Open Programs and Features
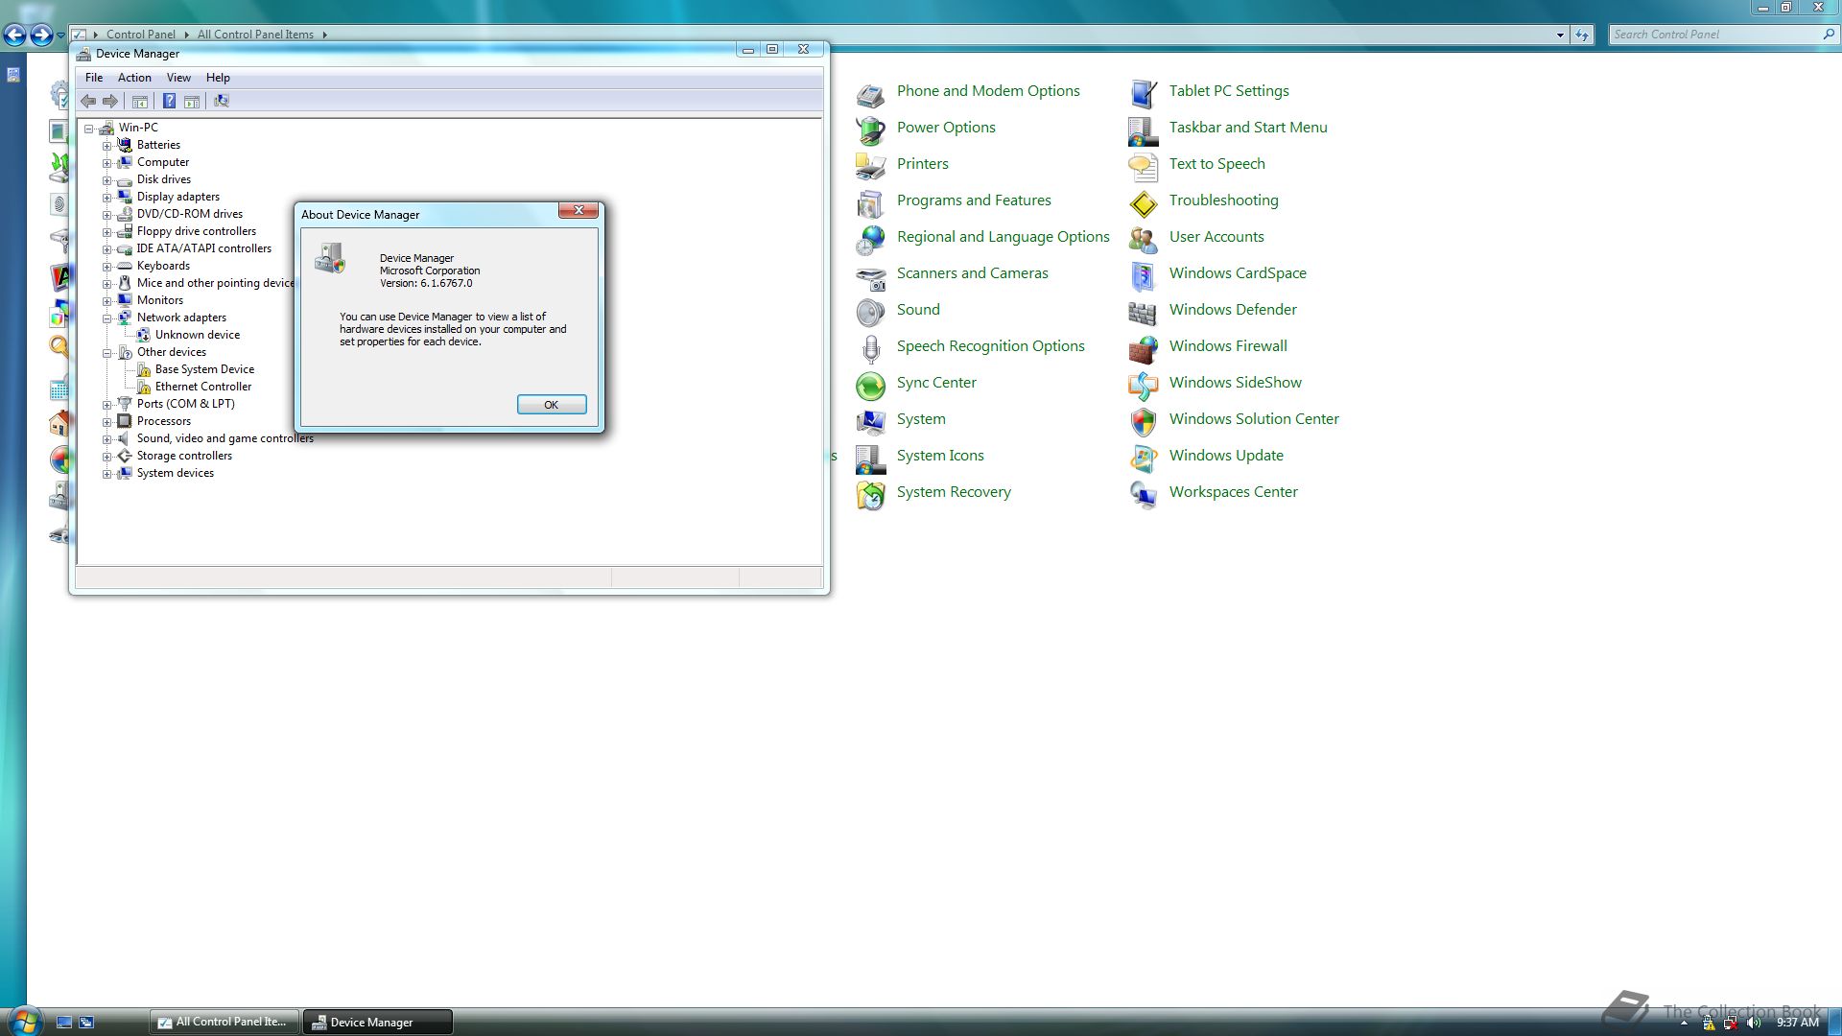The image size is (1842, 1036). 974,200
